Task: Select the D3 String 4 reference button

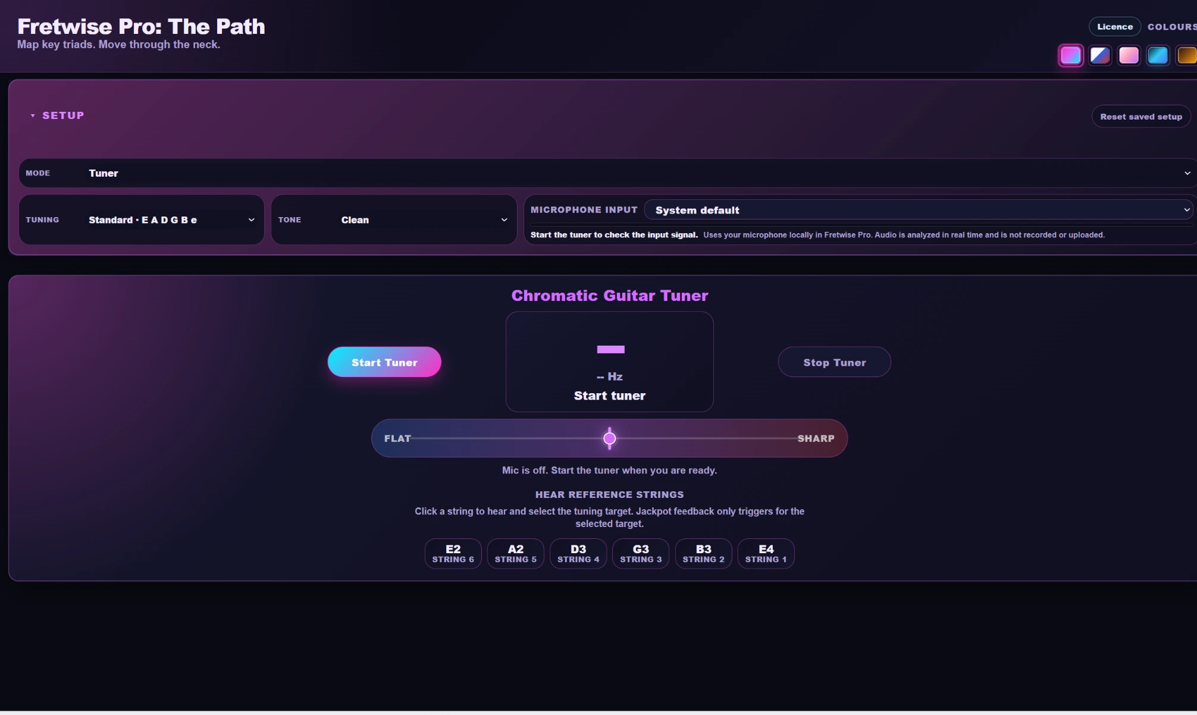Action: (578, 554)
